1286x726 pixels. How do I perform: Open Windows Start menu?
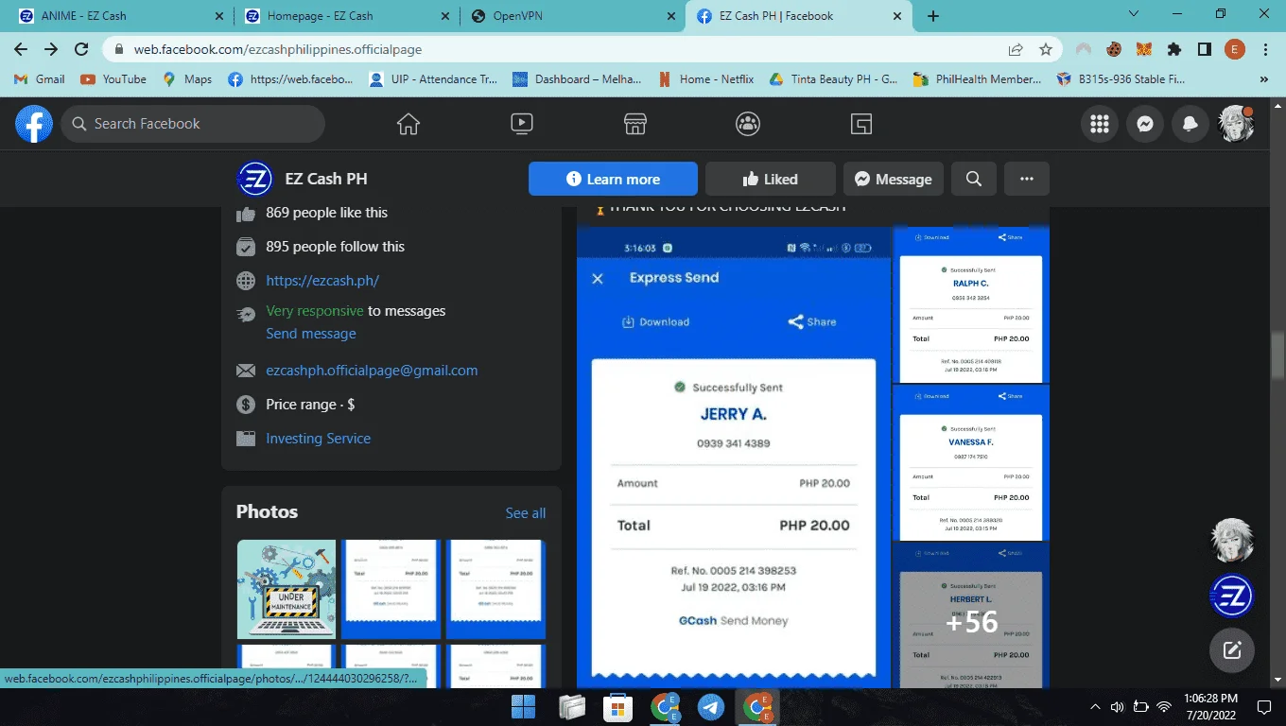pyautogui.click(x=523, y=706)
